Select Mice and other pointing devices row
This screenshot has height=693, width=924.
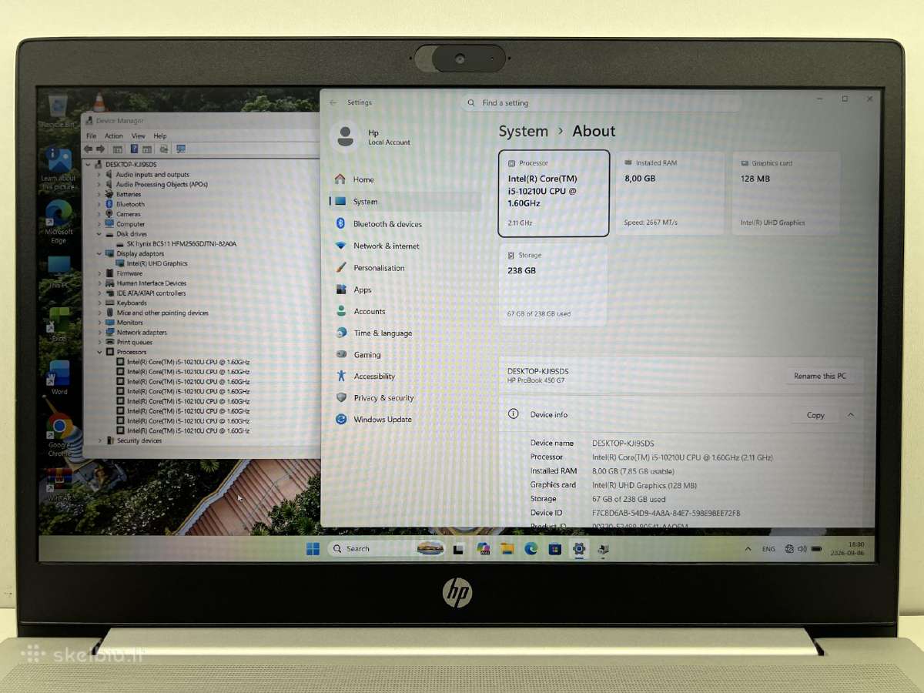coord(157,313)
